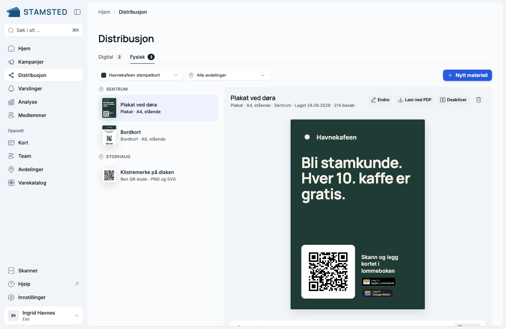
Task: Select the Bordkort thumbnail
Action: (x=109, y=135)
